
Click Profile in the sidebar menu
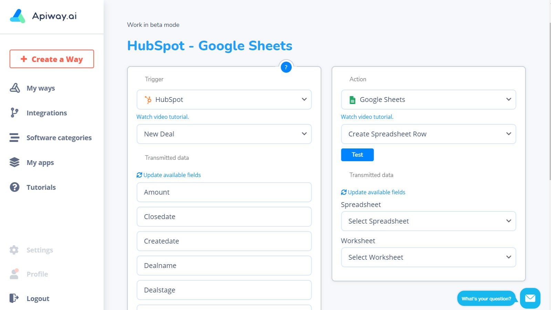37,274
